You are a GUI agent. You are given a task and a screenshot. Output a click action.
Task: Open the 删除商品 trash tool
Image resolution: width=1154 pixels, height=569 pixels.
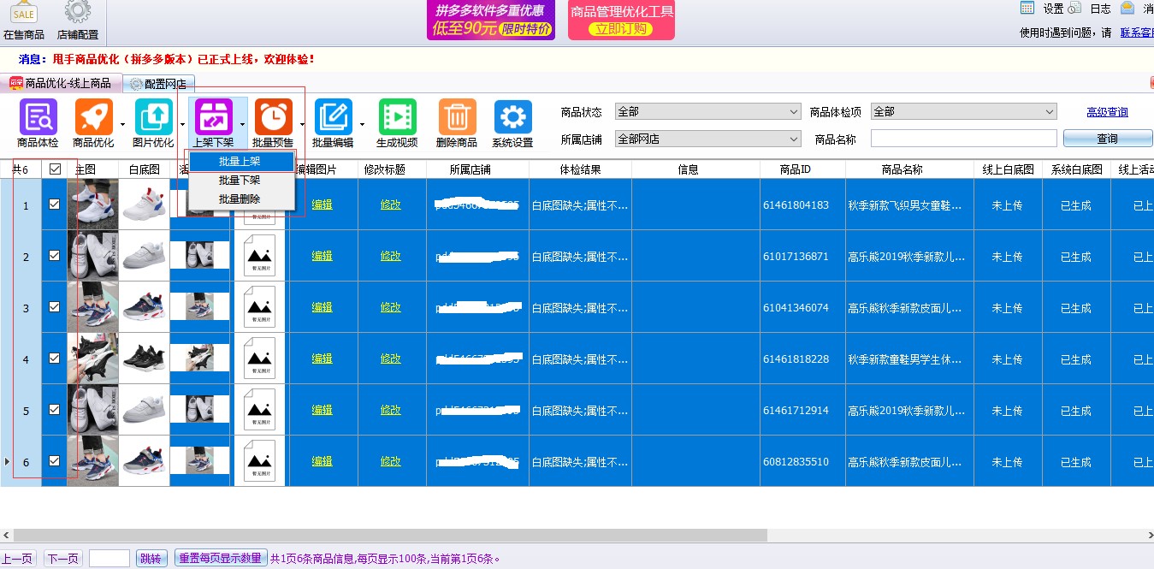point(457,120)
